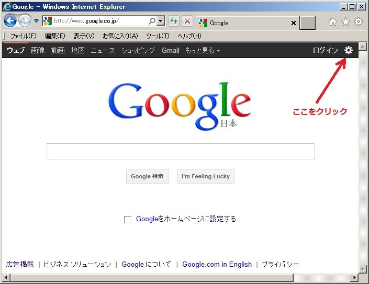Go to 画像 image search

pos(38,50)
